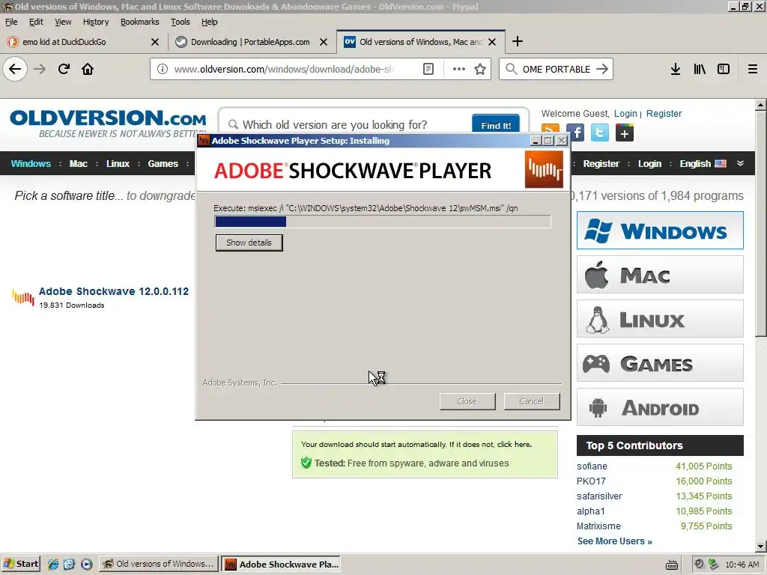Viewport: 767px width, 575px height.
Task: Open the browser home page
Action: 88,69
